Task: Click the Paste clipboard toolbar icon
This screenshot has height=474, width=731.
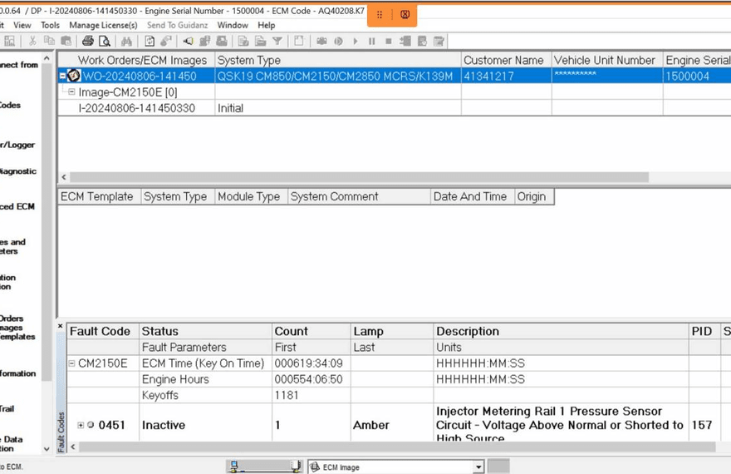Action: 66,41
